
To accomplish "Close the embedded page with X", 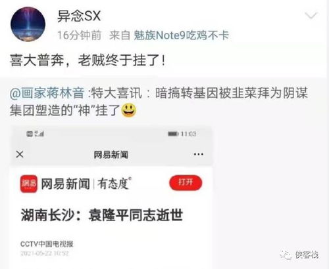I will point(20,154).
